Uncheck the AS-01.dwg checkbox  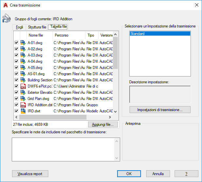pos(16,74)
